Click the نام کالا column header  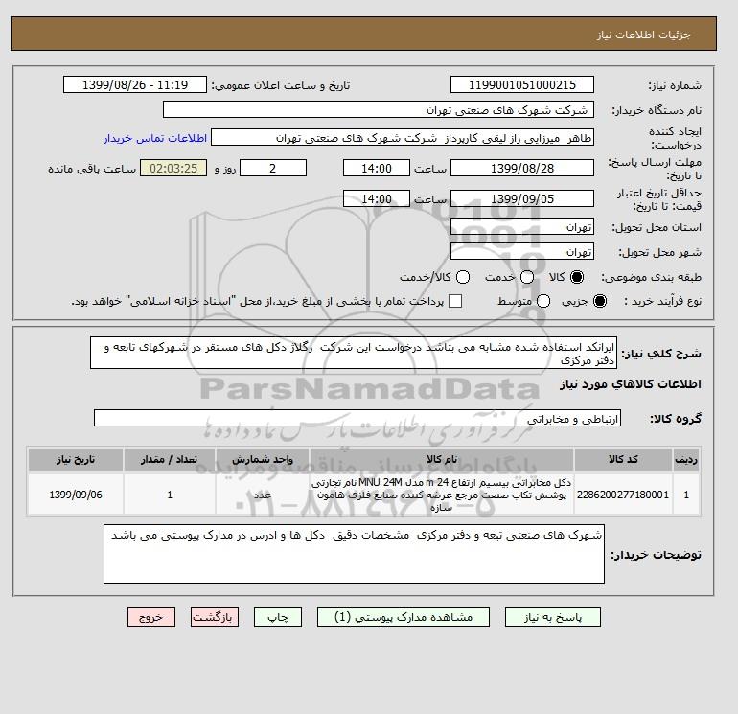point(442,459)
